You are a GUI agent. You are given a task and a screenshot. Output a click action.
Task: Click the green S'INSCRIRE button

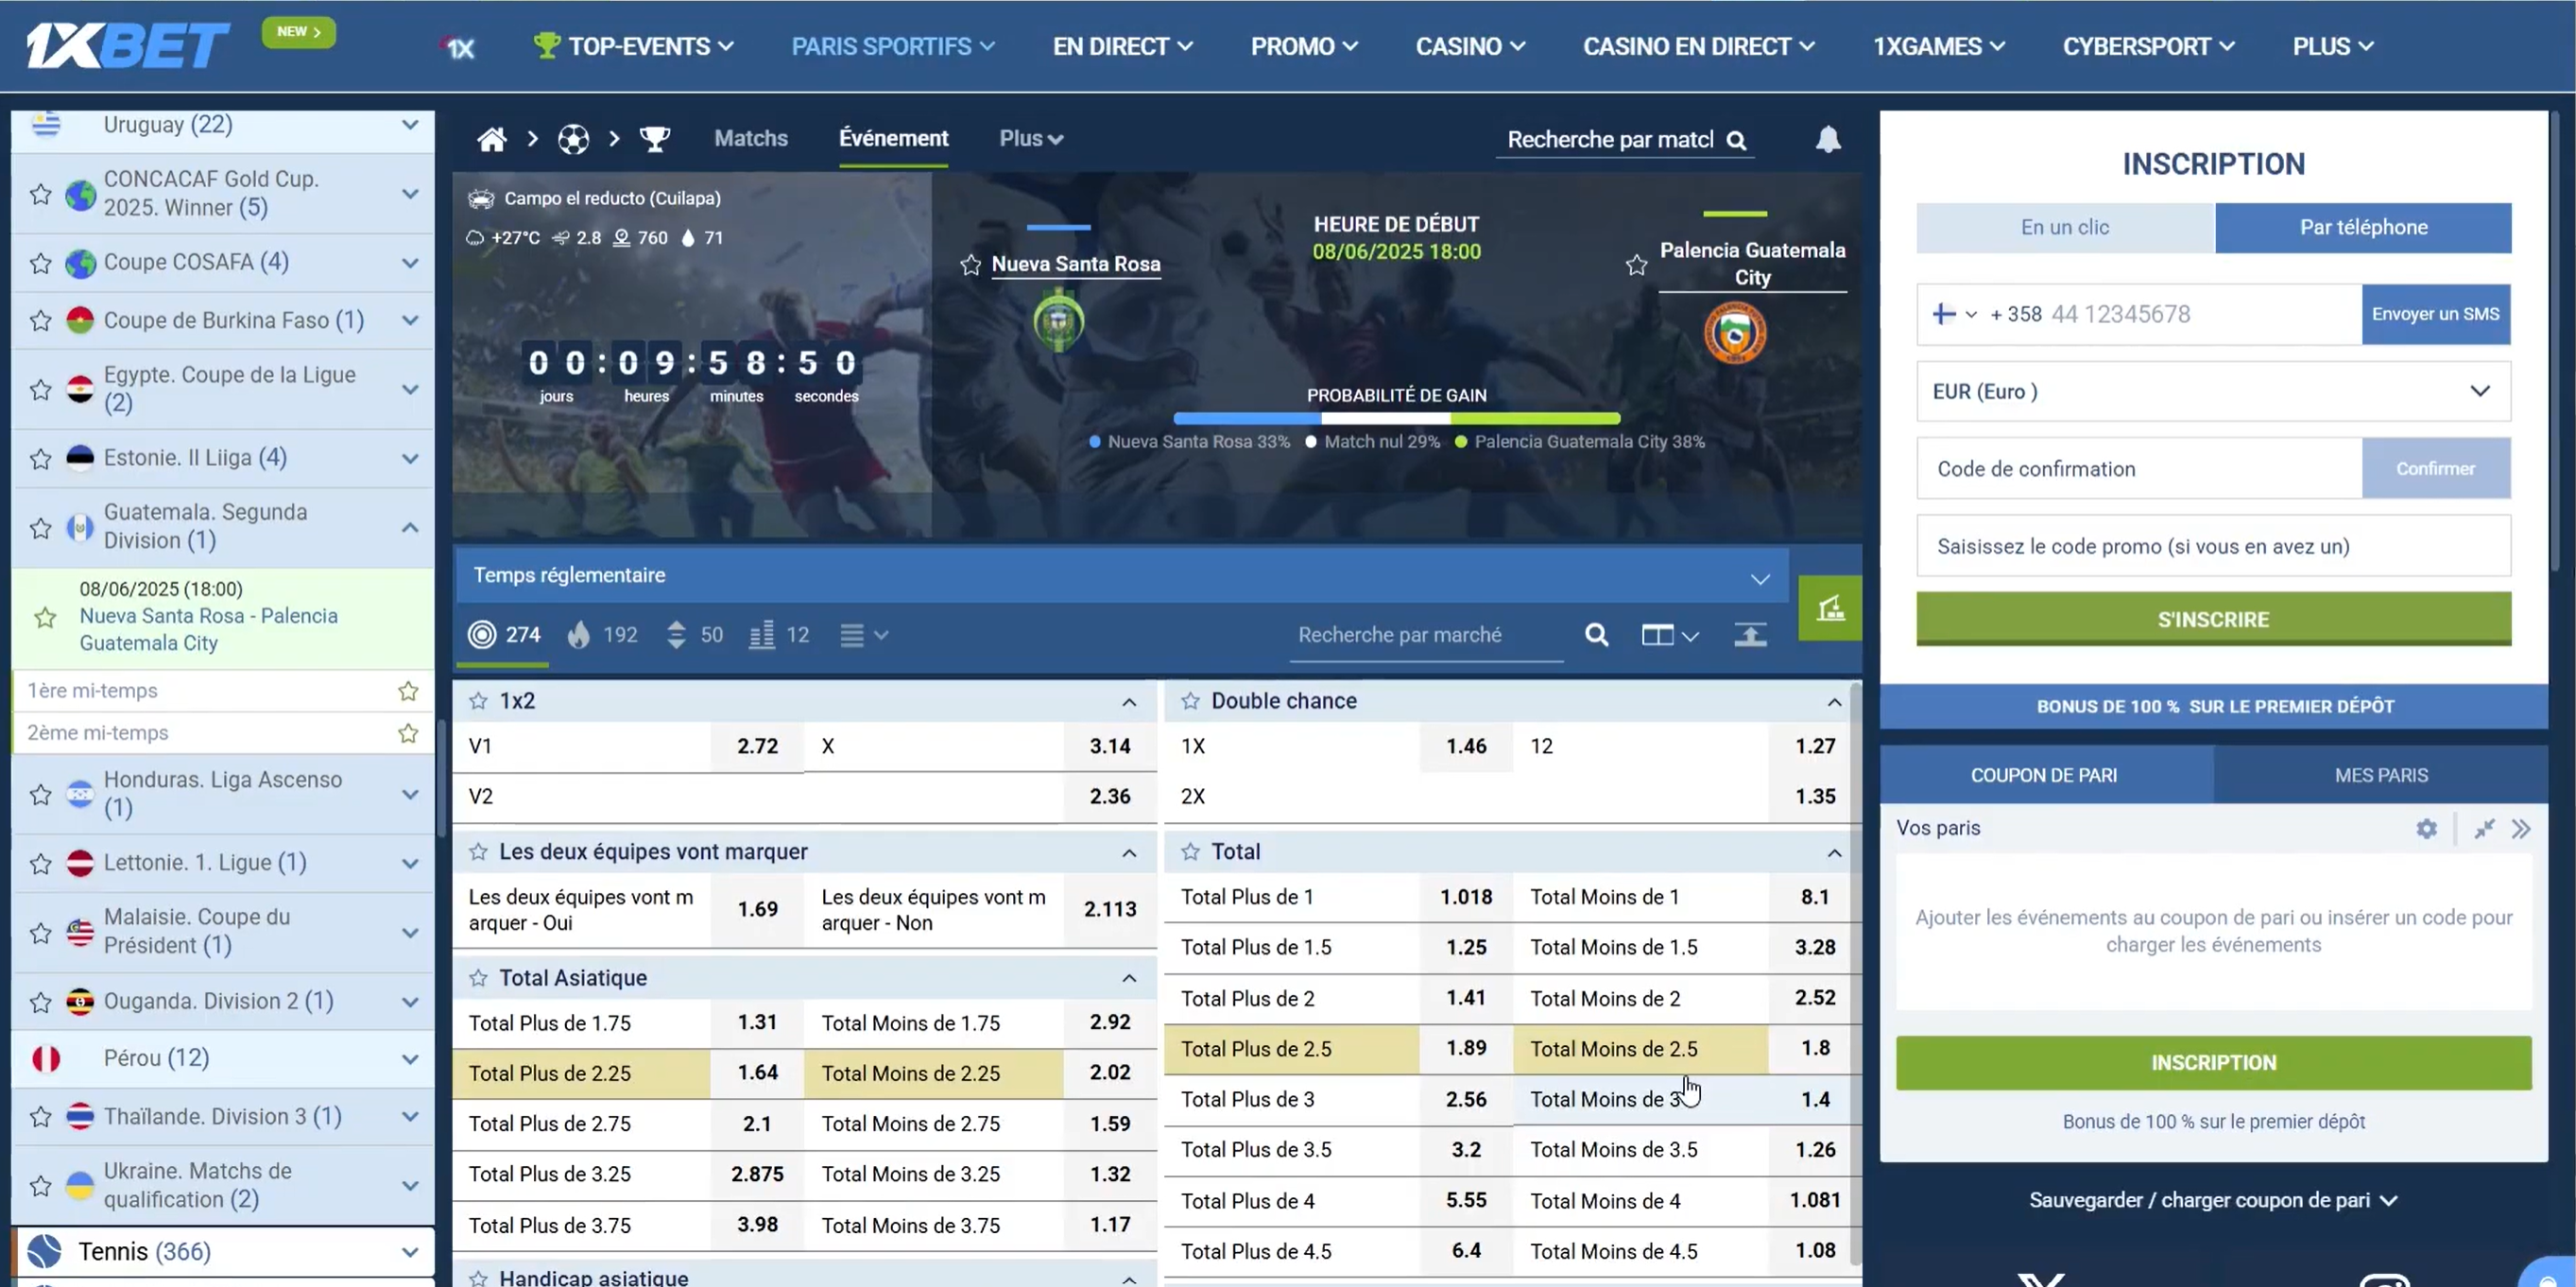pyautogui.click(x=2212, y=619)
